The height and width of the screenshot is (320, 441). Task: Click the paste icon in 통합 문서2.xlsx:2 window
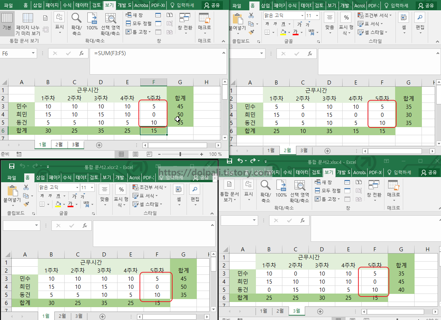[x=12, y=191]
